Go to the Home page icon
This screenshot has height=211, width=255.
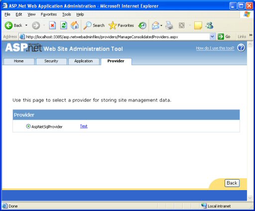(x=75, y=25)
